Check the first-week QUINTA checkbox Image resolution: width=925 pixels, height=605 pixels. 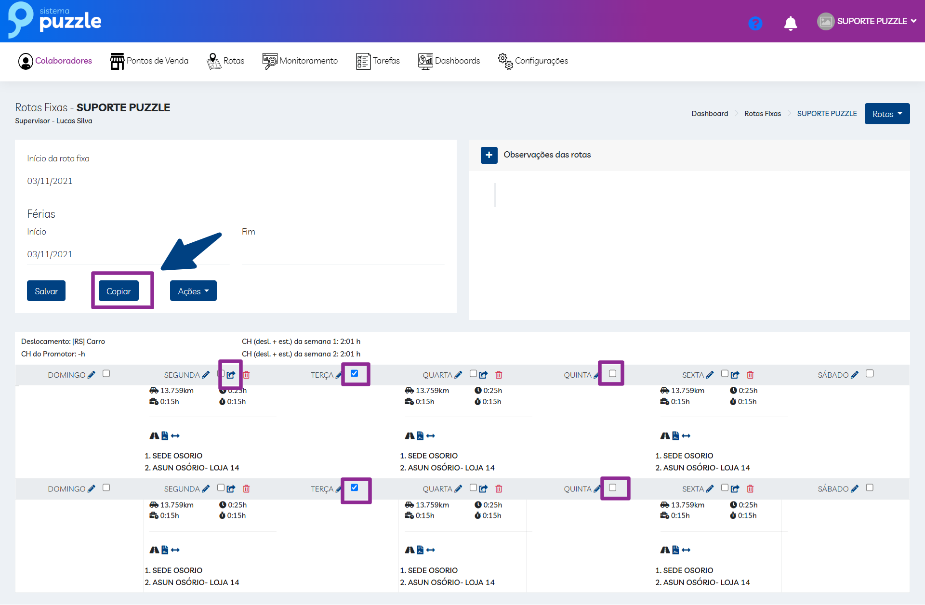click(x=612, y=373)
